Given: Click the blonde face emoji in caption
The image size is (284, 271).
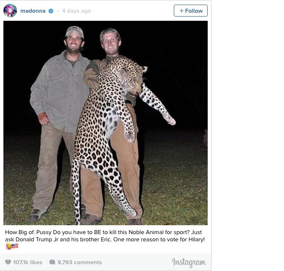Looking at the screenshot, I should (8, 246).
